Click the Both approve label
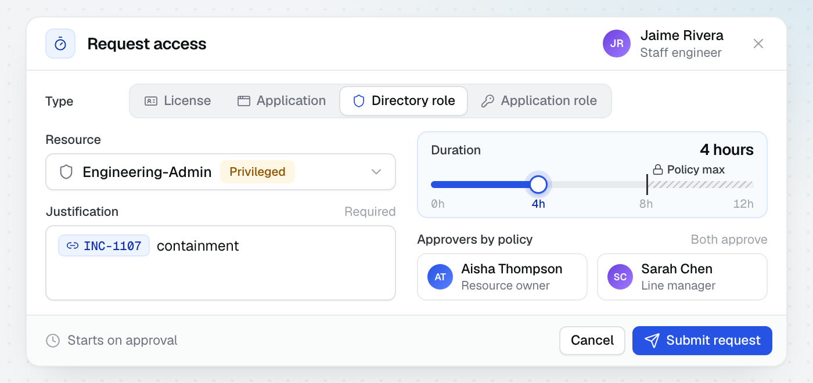Screen dimensions: 813x383 pyautogui.click(x=729, y=240)
